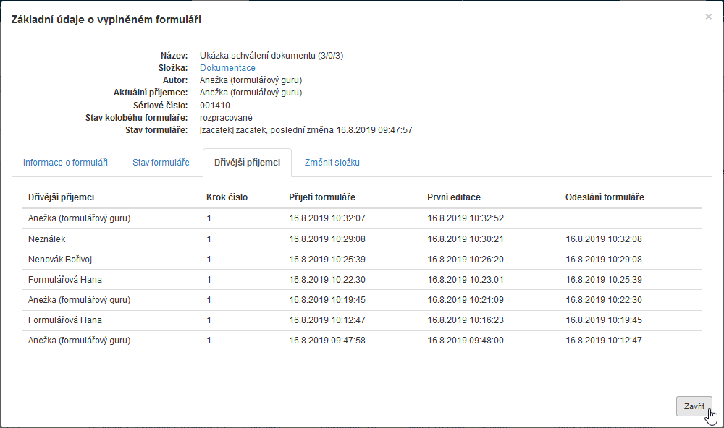Click the 16.8.2019 09:47:58 received time cell
This screenshot has height=428, width=724.
(327, 340)
